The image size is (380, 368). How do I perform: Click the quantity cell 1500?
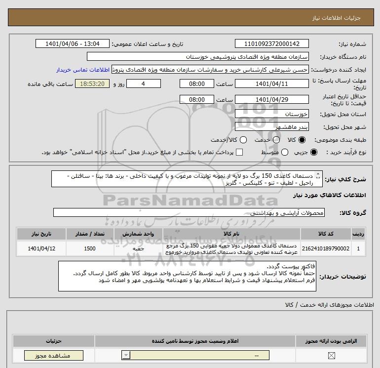tap(90, 248)
